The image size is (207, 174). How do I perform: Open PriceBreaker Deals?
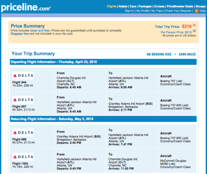(x=180, y=6)
